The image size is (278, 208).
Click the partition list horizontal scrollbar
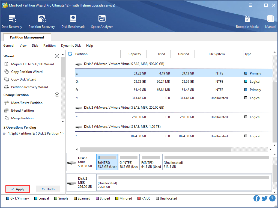pyautogui.click(x=155, y=150)
